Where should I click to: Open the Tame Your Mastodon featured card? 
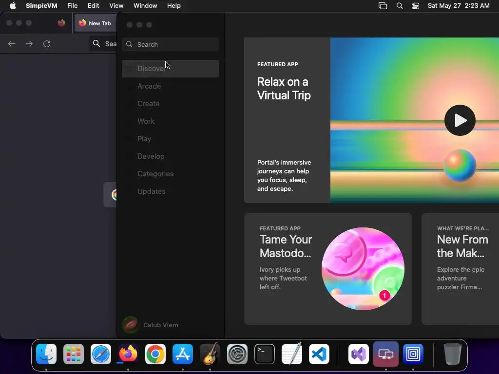click(x=328, y=269)
